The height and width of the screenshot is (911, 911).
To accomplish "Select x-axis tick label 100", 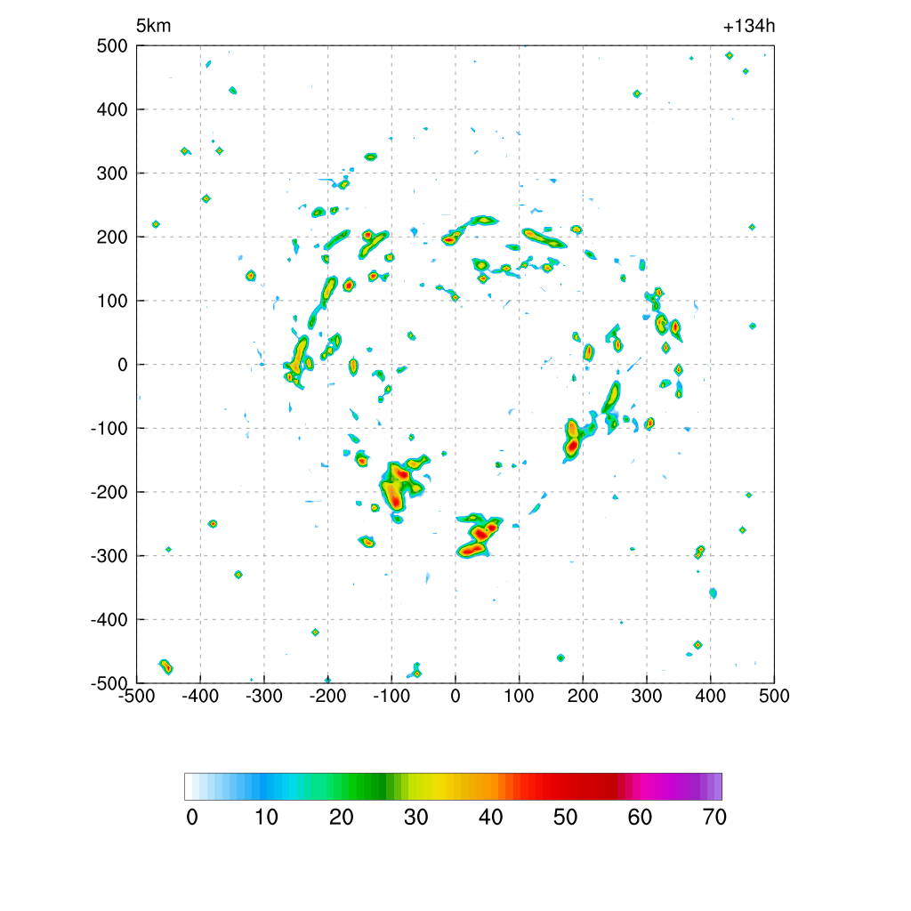I will 519,696.
